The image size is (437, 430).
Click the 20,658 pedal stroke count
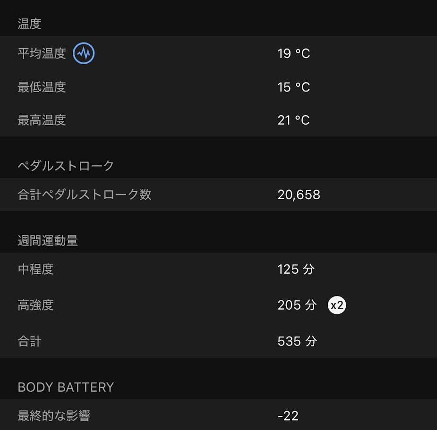click(x=299, y=194)
